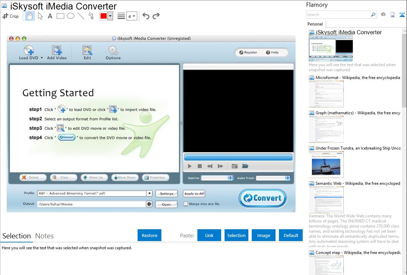Image resolution: width=407 pixels, height=275 pixels.
Task: Click the blue icon at the Flamory panel's edge
Action: point(402,15)
